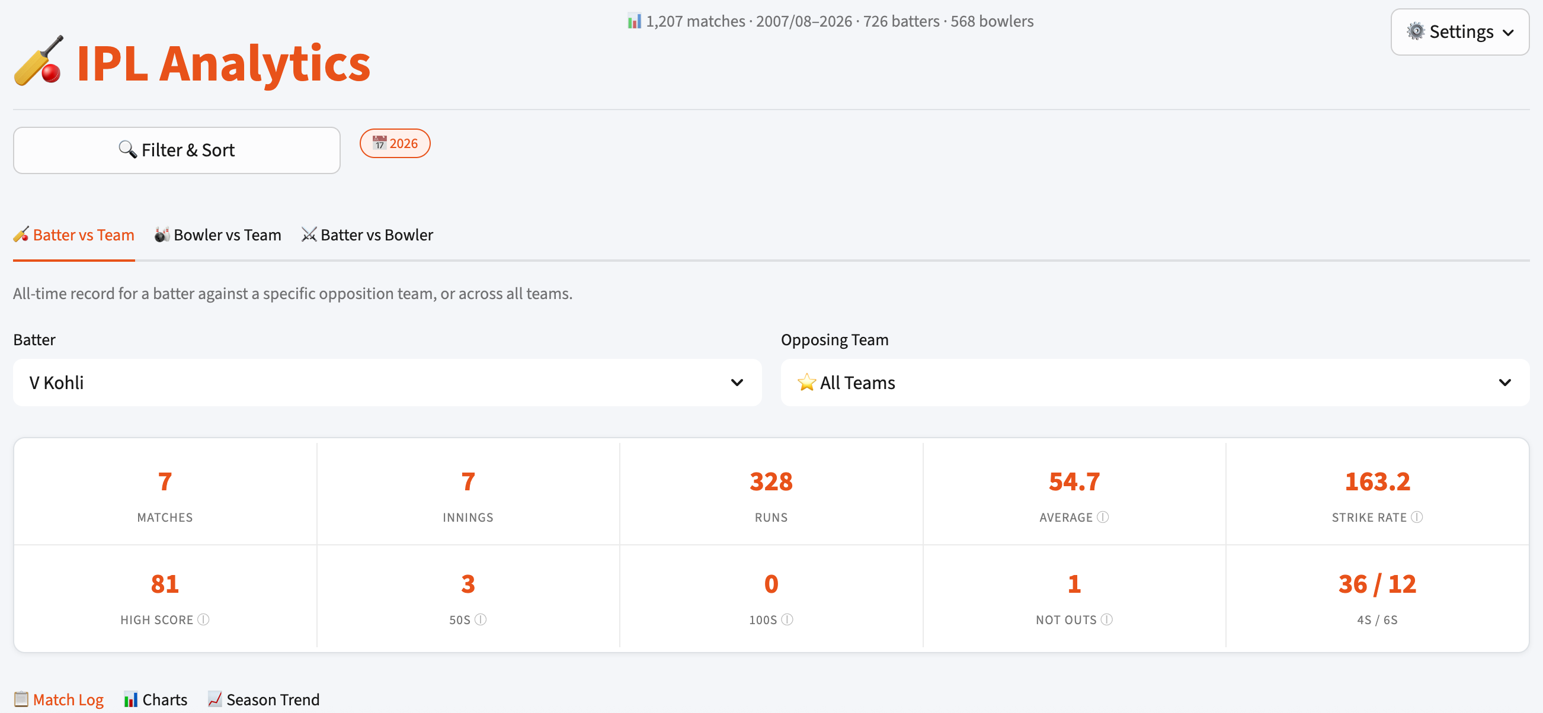
Task: Click the trend icon in Season Trend tab
Action: (x=215, y=699)
